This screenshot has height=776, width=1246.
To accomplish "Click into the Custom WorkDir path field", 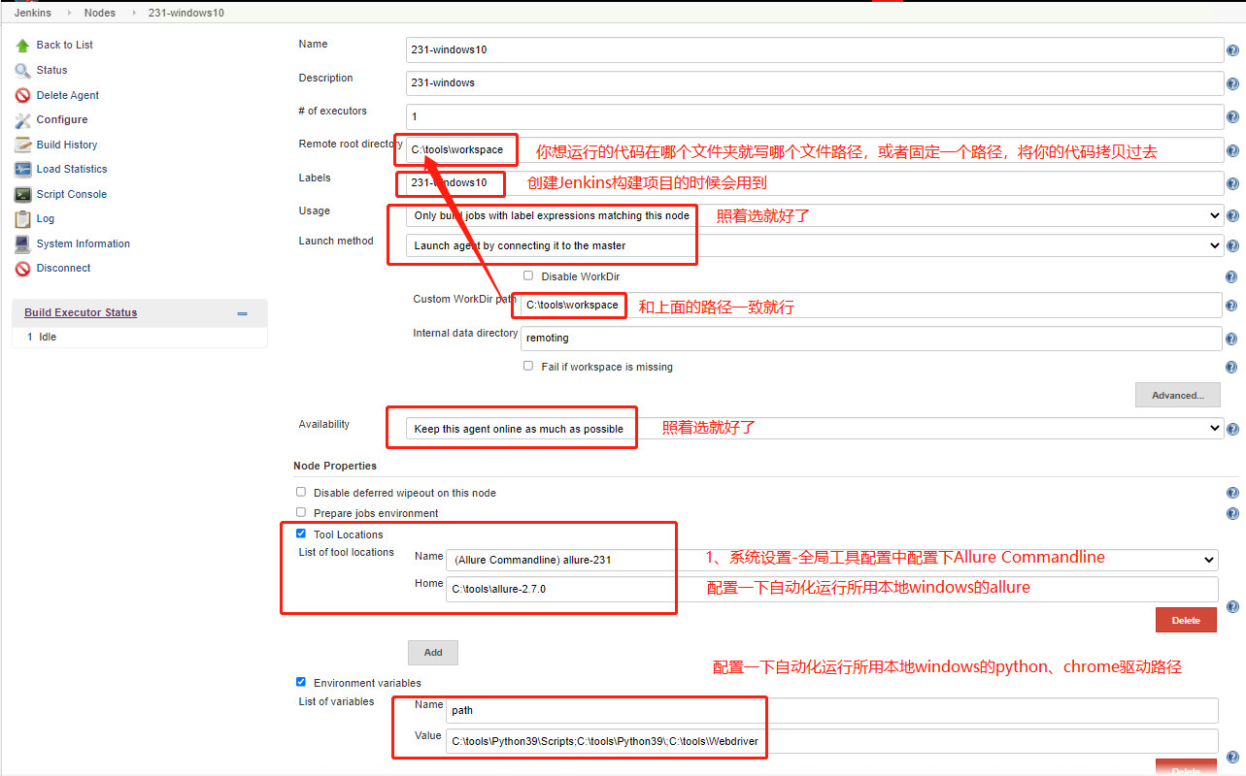I will click(871, 305).
